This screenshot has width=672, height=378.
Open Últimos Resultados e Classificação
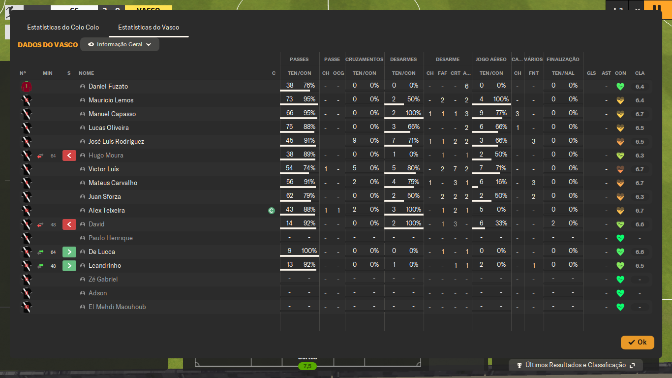[x=576, y=365]
